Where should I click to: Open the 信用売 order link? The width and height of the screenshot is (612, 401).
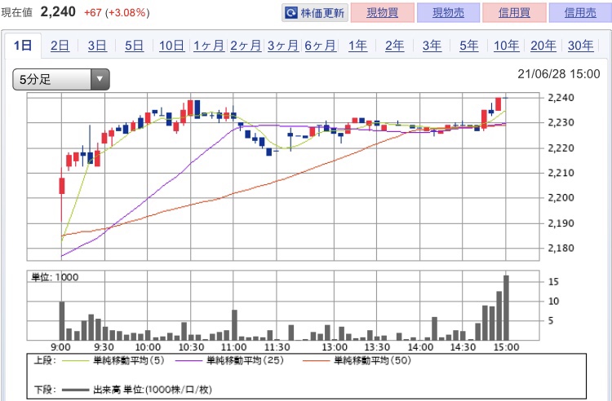580,13
